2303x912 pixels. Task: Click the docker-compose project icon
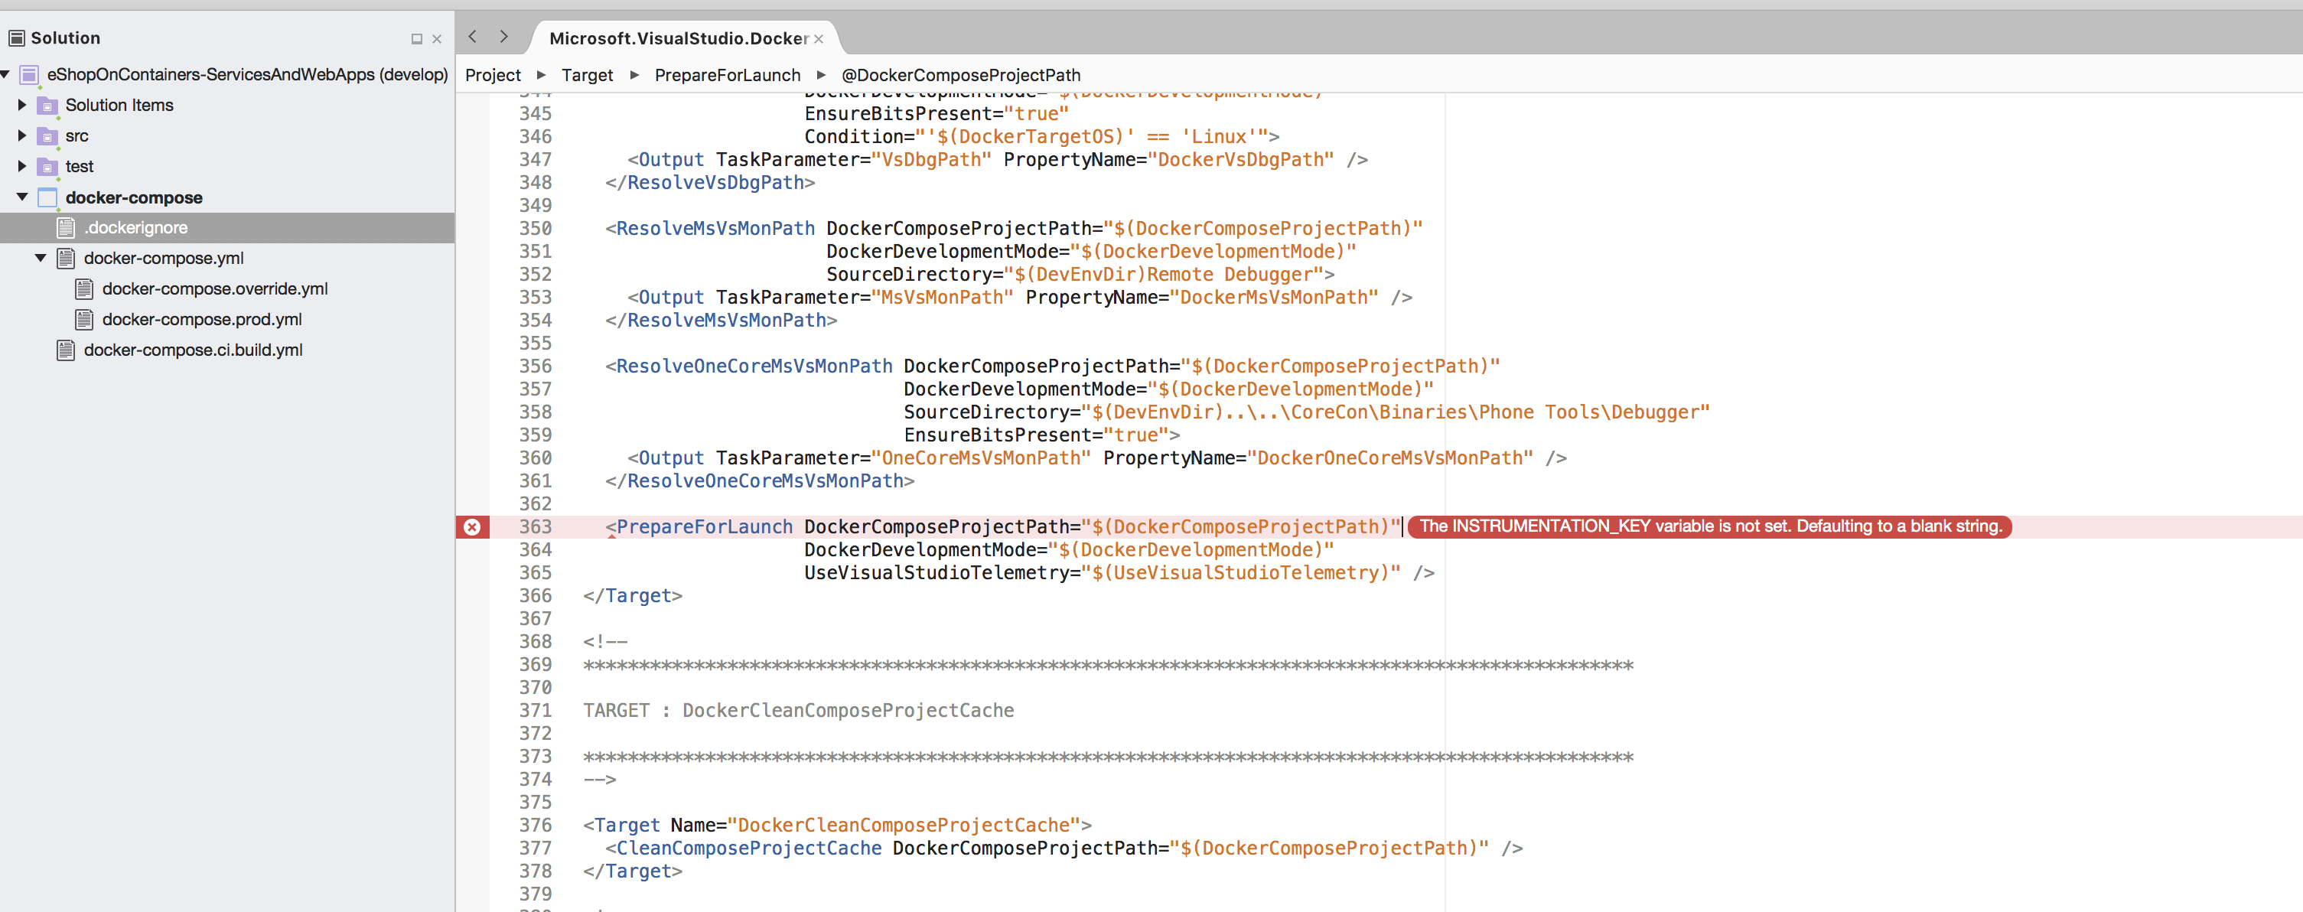tap(47, 197)
